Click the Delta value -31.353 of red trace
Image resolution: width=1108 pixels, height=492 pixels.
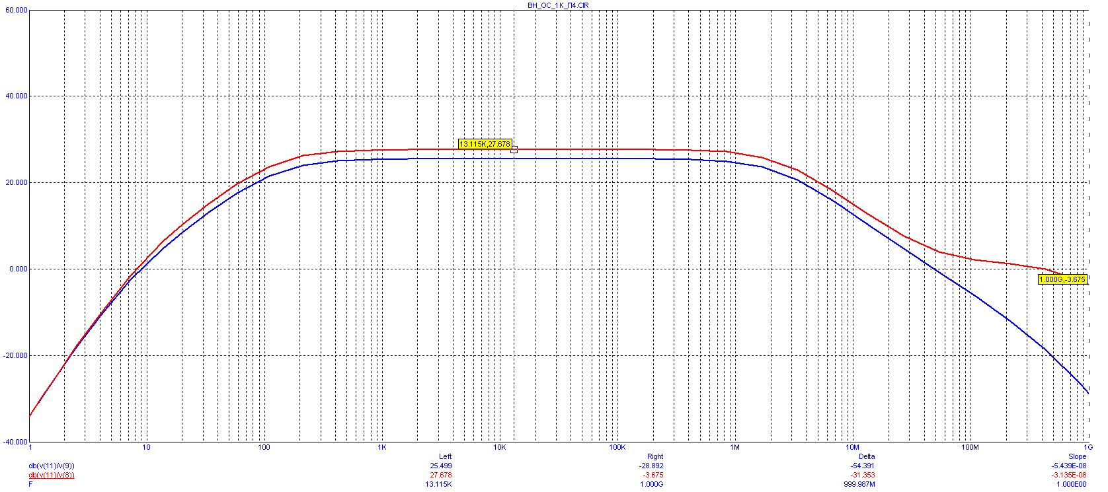862,475
